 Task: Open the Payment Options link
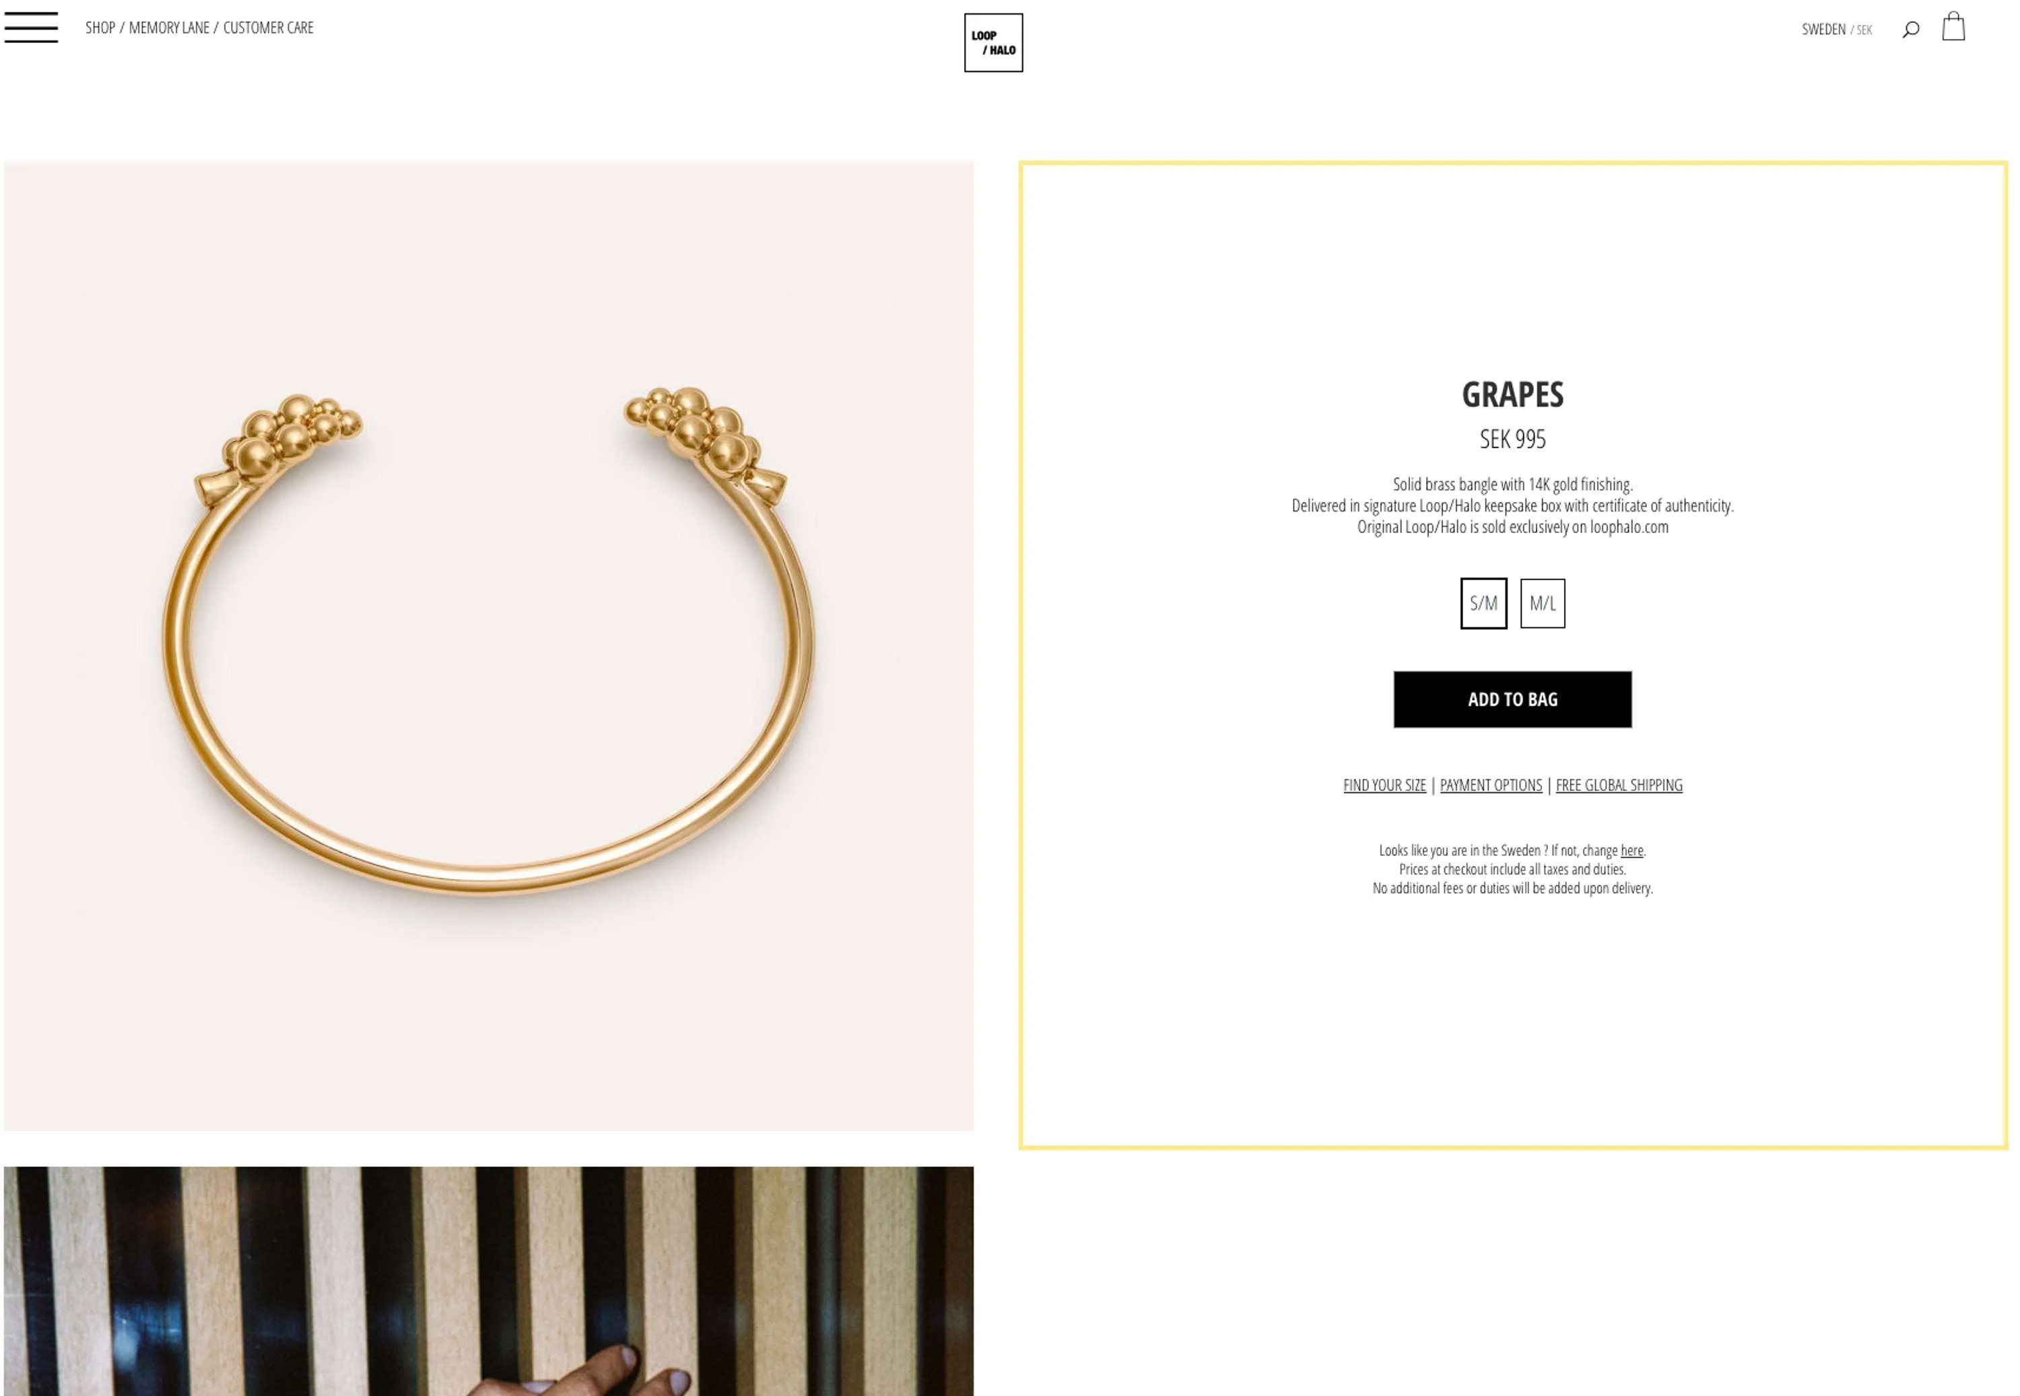[x=1491, y=785]
